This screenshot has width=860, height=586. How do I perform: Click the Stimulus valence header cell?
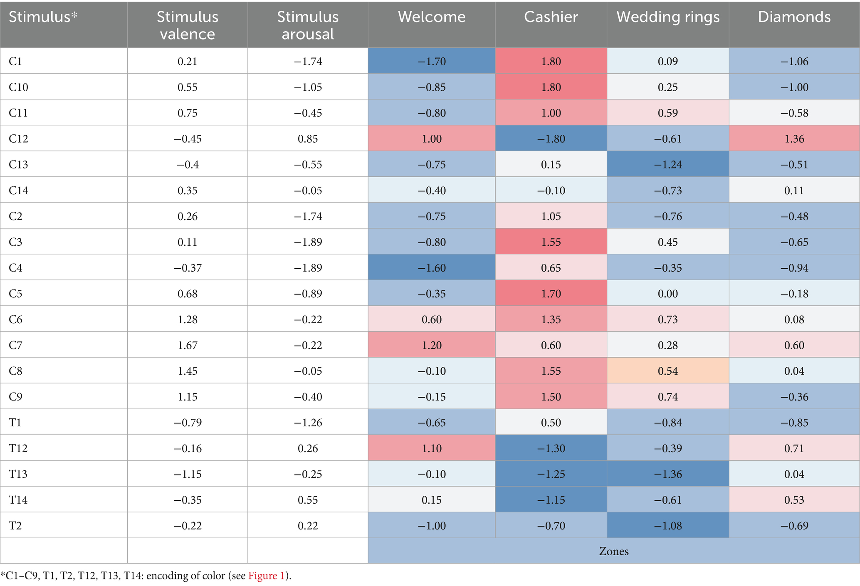(187, 25)
